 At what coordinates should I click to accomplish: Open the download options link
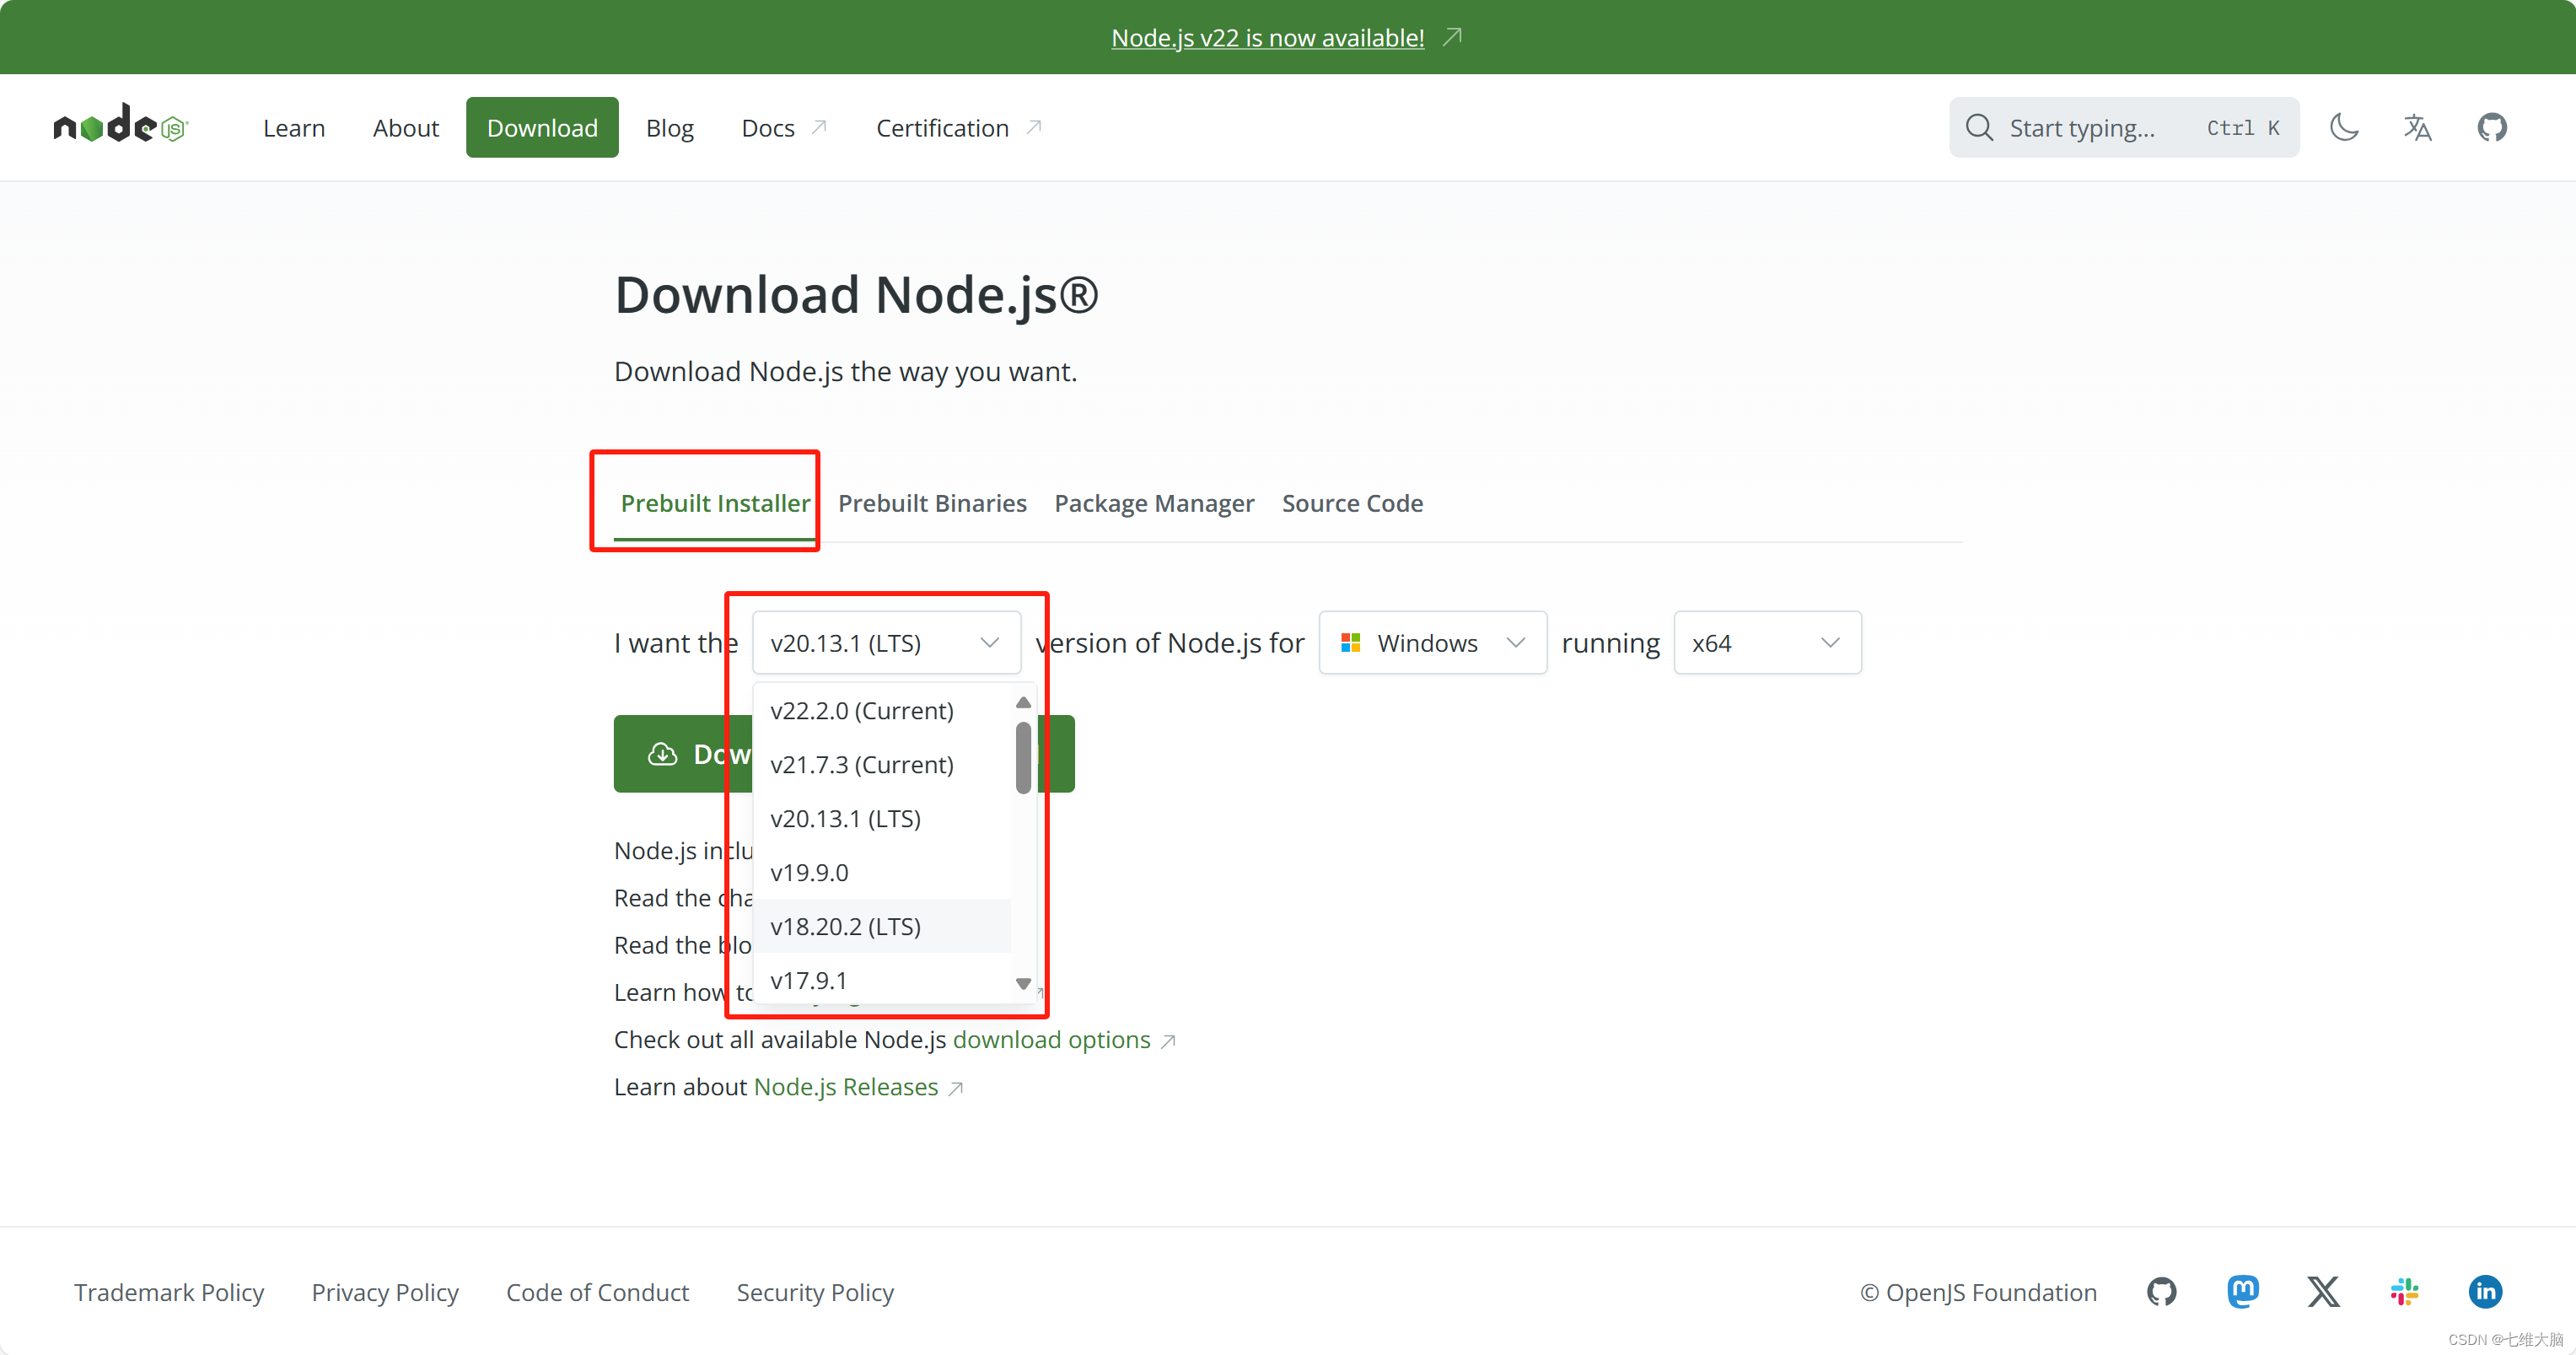tap(1051, 1040)
